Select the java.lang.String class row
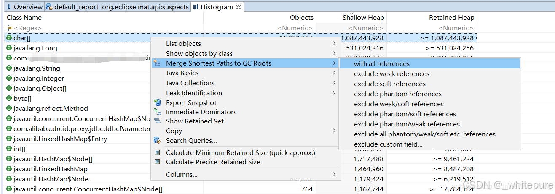Viewport: 555px width, 194px height. [37, 68]
